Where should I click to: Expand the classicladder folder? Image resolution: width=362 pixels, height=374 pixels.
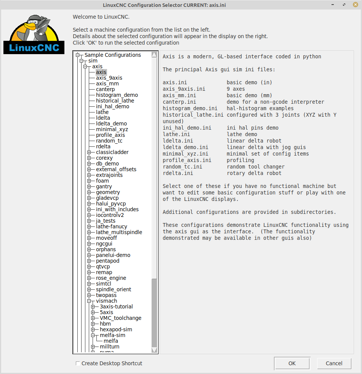[x=89, y=152]
